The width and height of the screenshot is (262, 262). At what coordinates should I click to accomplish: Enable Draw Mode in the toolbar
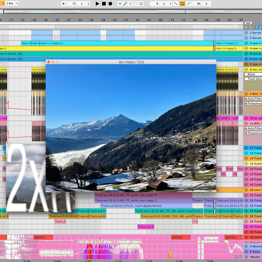[120, 3]
